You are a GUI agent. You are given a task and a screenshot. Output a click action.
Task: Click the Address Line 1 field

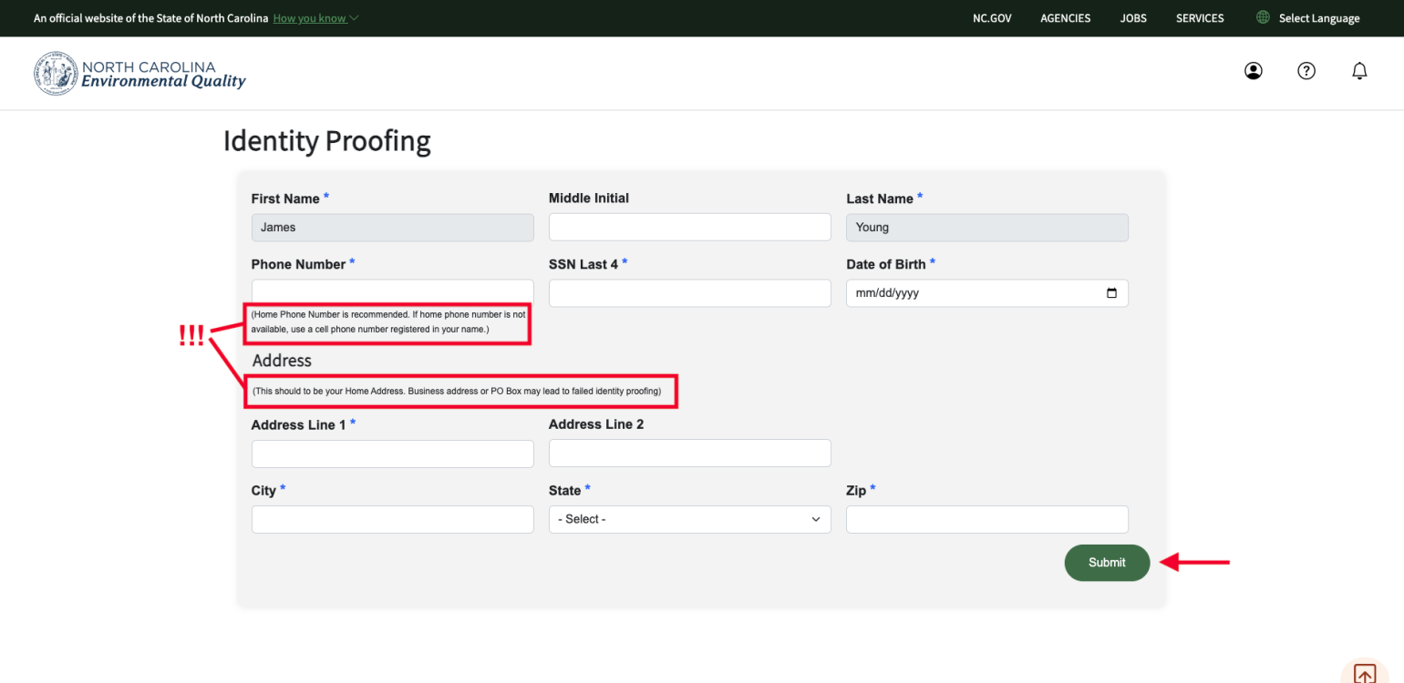(392, 453)
